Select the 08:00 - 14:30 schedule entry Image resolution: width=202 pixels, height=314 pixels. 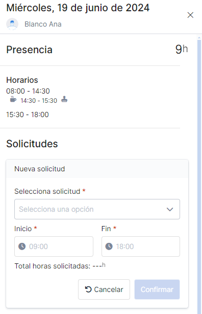(28, 91)
